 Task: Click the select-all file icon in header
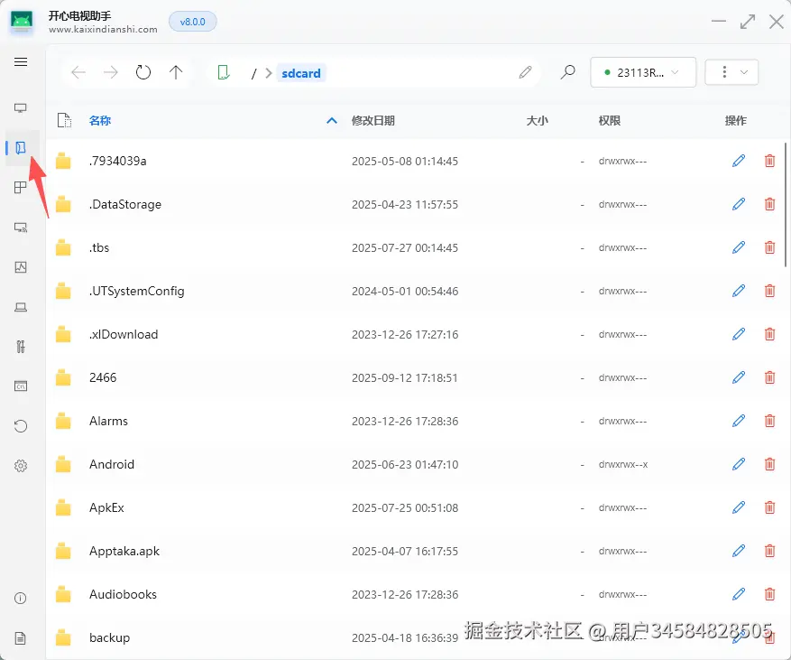(x=64, y=121)
